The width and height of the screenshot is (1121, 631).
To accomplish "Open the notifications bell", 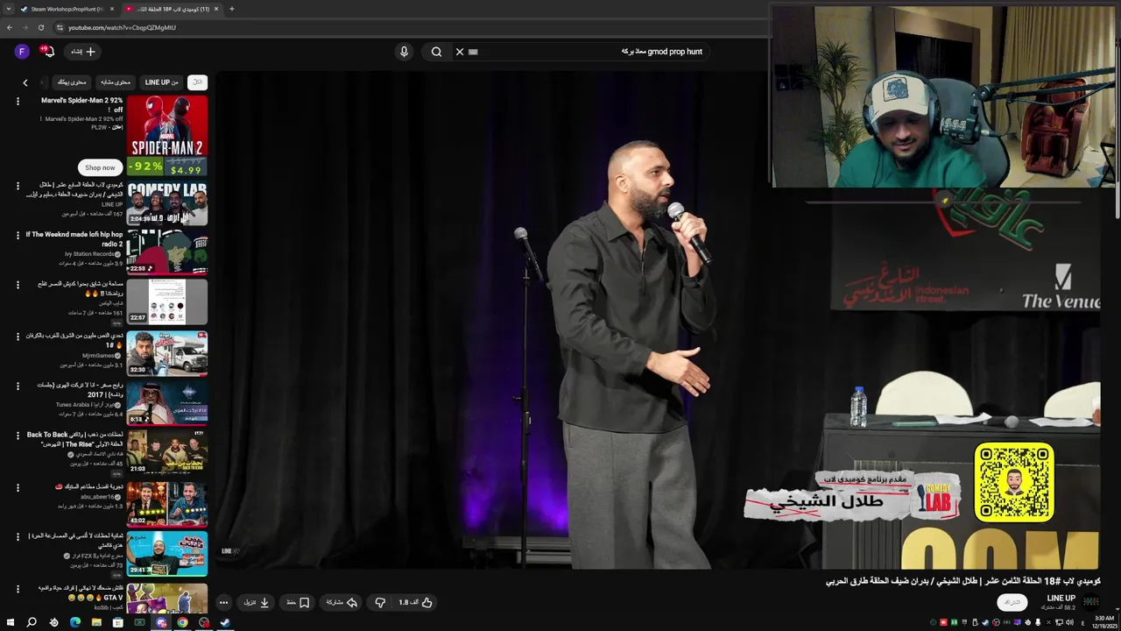I will 49,52.
